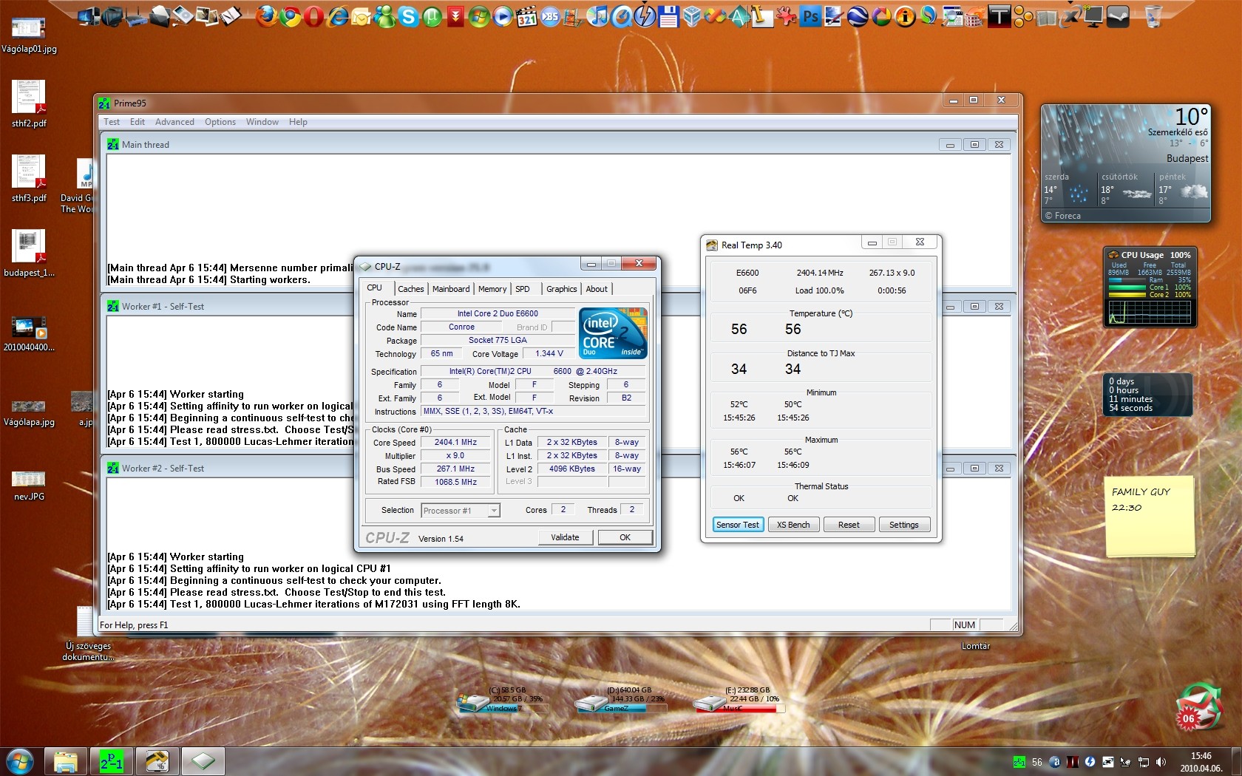Click the network tray icon
Screen dimensions: 1242x776
click(1143, 762)
